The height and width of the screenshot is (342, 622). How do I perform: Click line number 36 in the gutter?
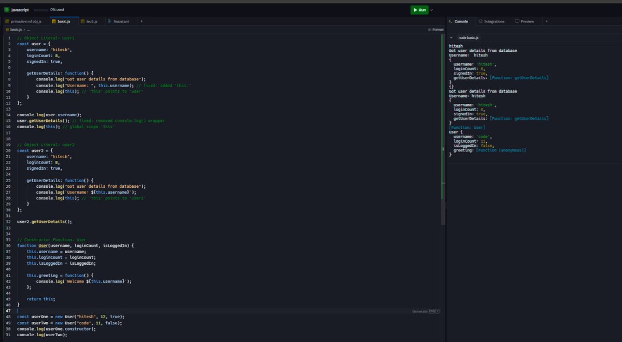9,245
